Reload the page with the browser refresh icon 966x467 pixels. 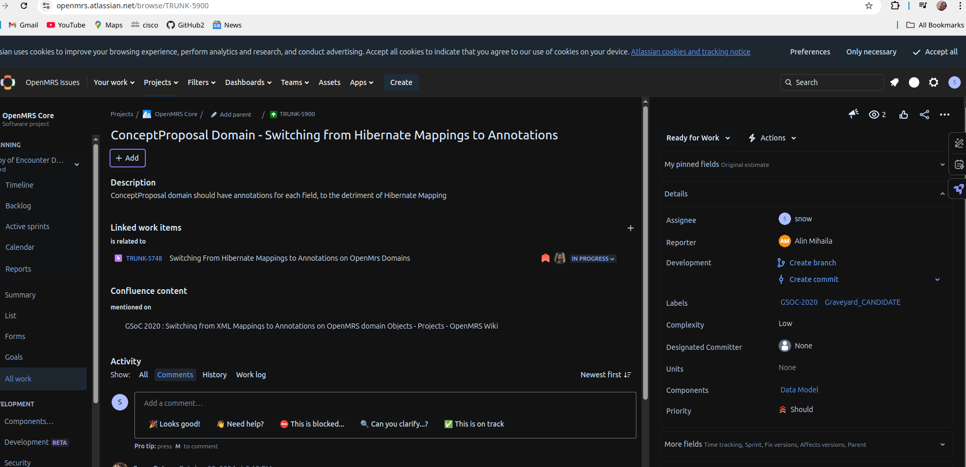click(x=24, y=6)
